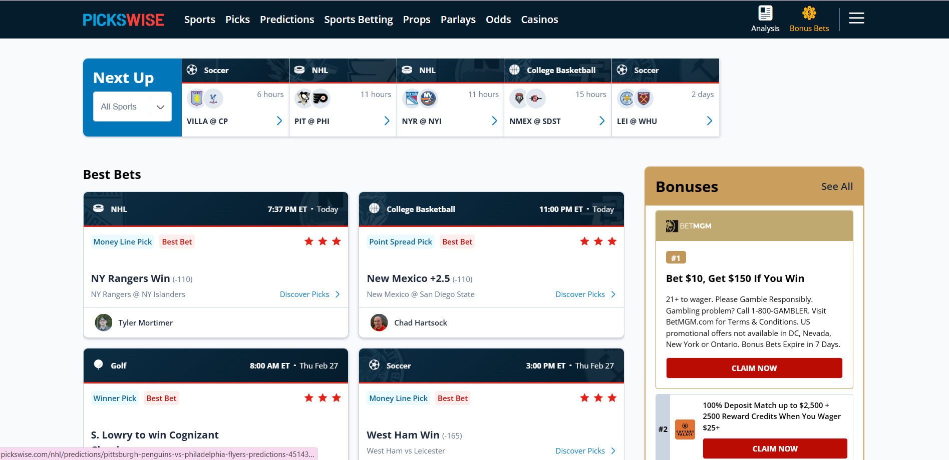Viewport: 949px width, 460px height.
Task: Click the hockey puck icon in the PIT @ PHI card
Action: (x=299, y=70)
